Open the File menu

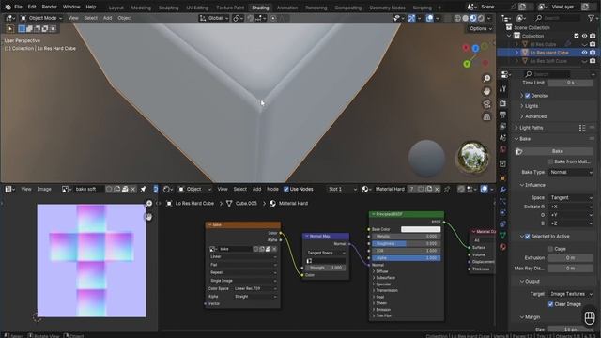click(18, 7)
